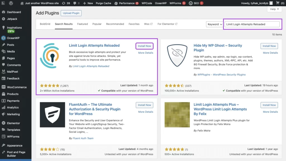Install Limit Login Attempts Plus plugin

(x=269, y=105)
